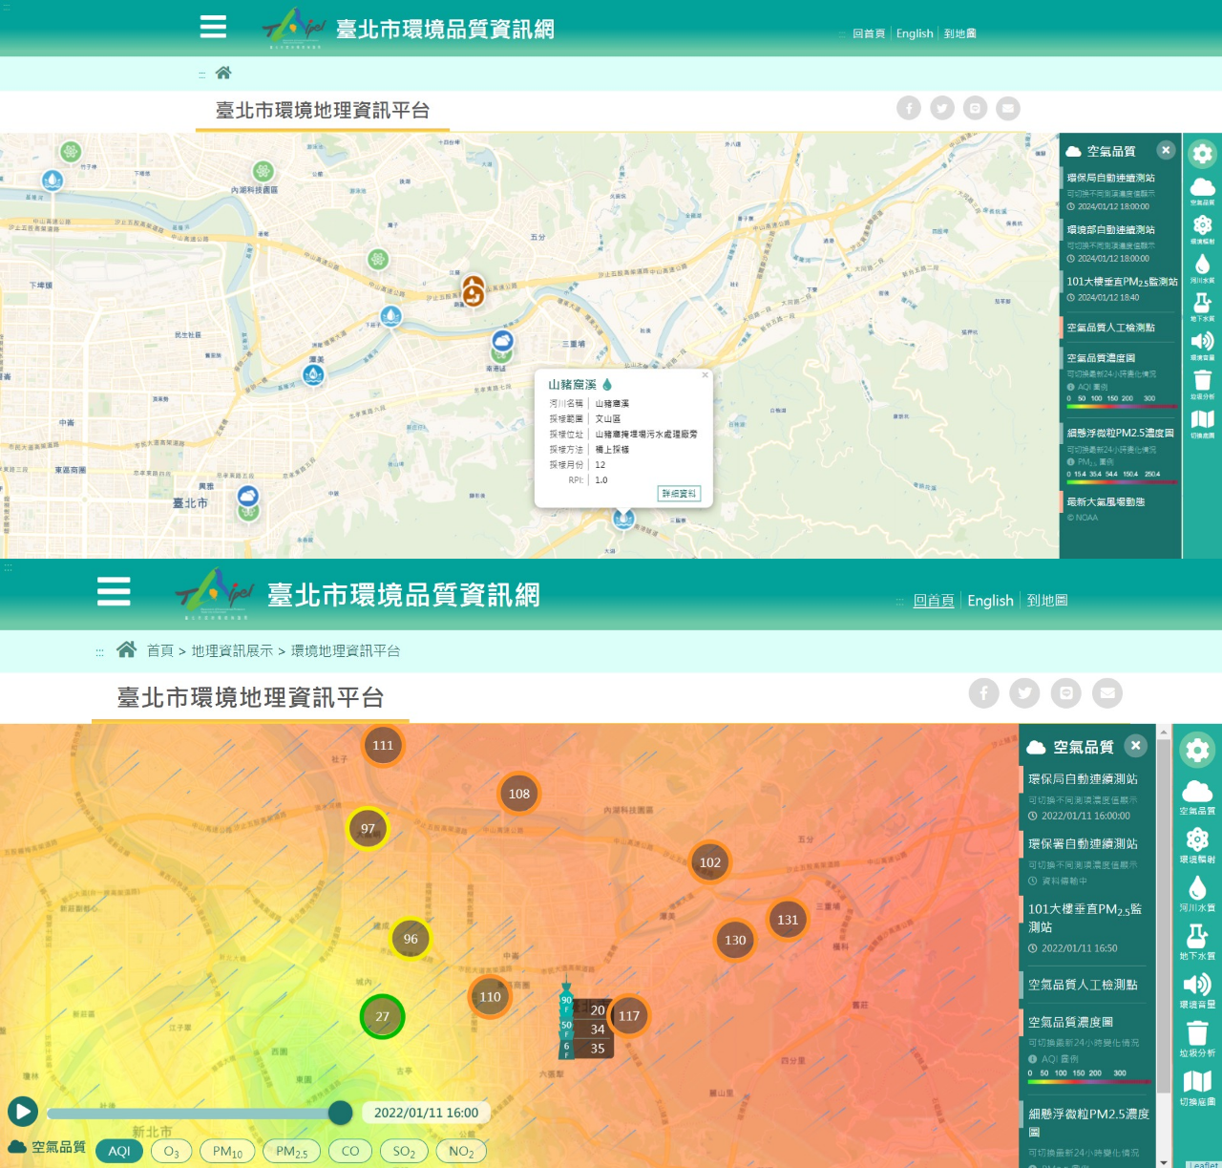1222x1168 pixels.
Task: Close the 空氣品質 panel in 2022 heatmap page
Action: click(x=1135, y=746)
